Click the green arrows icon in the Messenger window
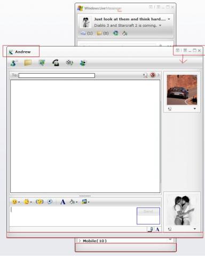Screen dimensions: 205x256 [x=116, y=33]
